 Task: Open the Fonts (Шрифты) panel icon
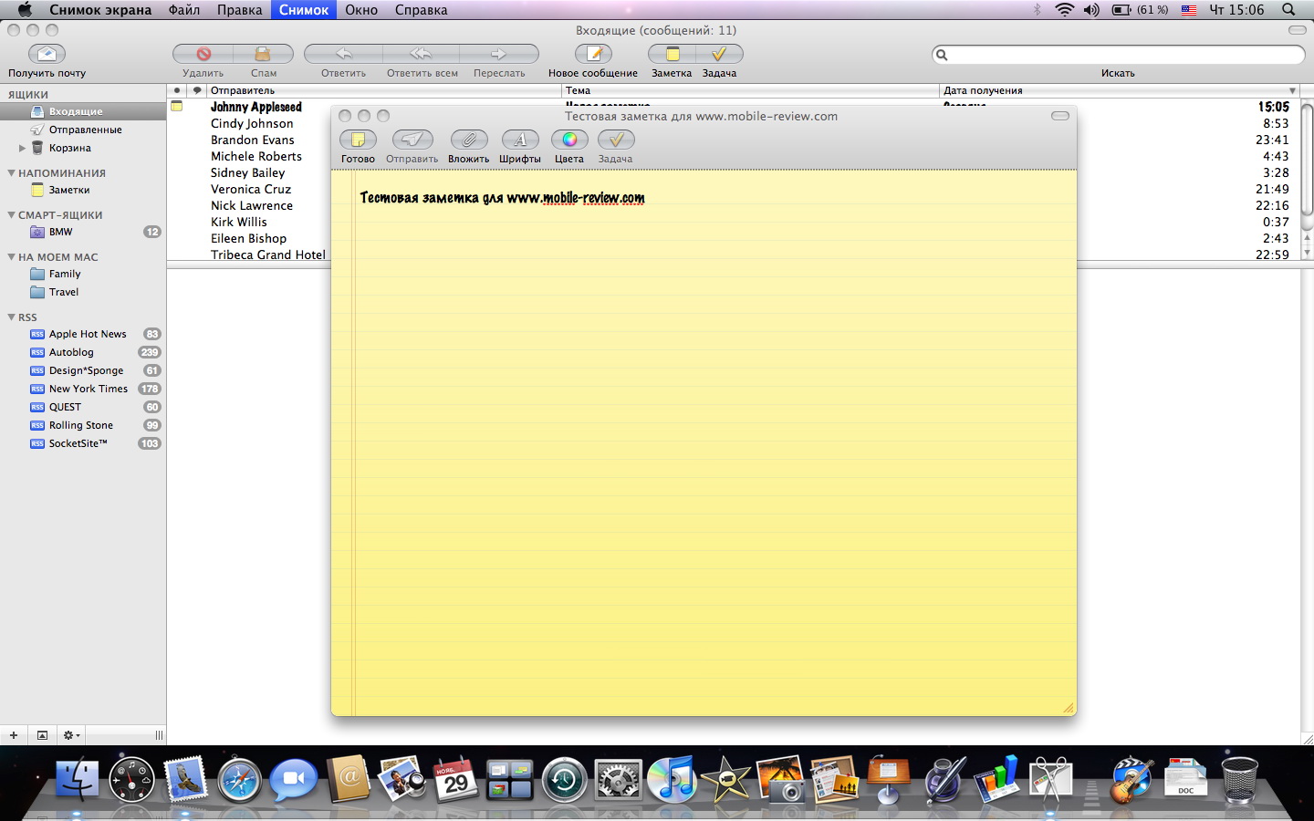click(x=520, y=140)
